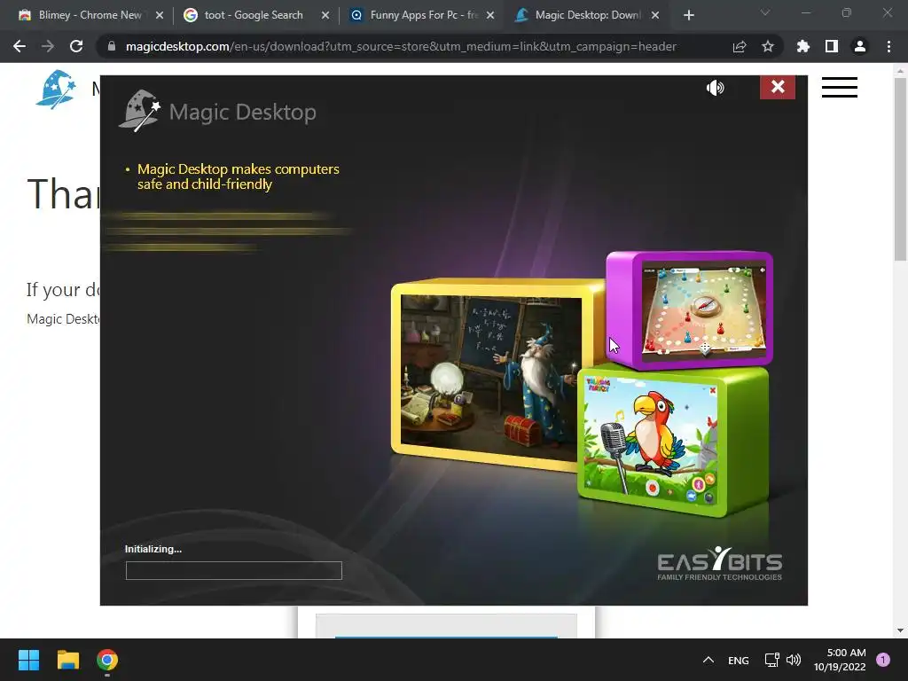Open the tab search dropdown chevron
The width and height of the screenshot is (908, 681).
tap(765, 12)
